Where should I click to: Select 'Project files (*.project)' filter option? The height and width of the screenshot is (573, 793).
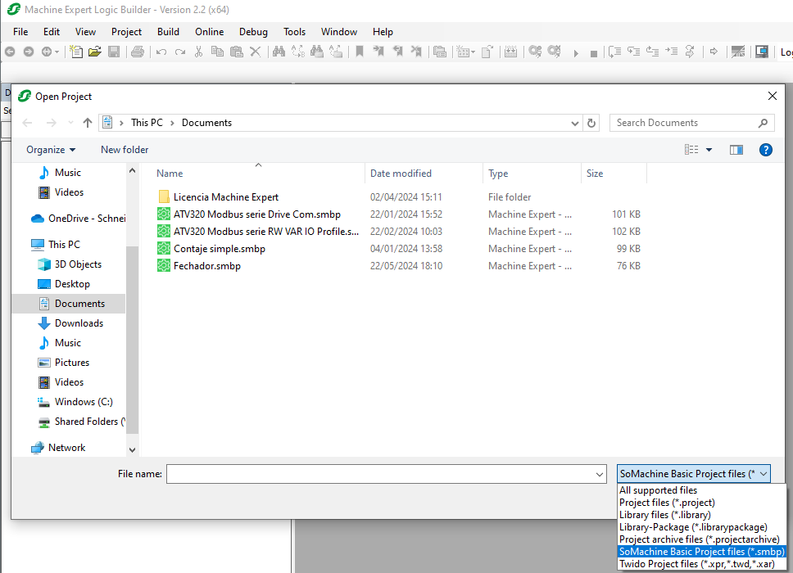(x=667, y=503)
